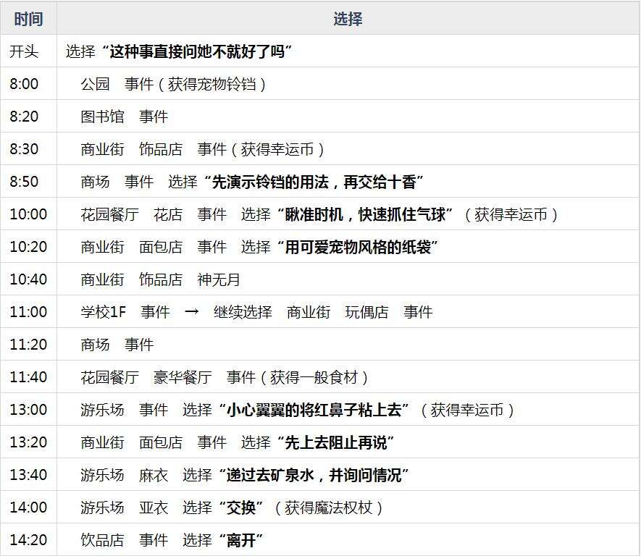This screenshot has height=556, width=641.
Task: Select the 11:20 time cell
Action: 28,345
